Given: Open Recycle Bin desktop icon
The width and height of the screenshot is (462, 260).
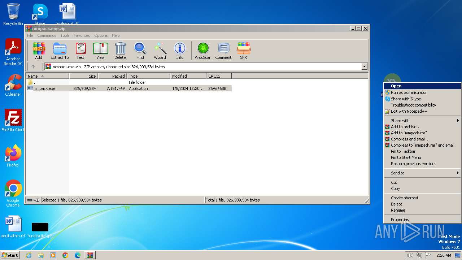Looking at the screenshot, I should 13,14.
